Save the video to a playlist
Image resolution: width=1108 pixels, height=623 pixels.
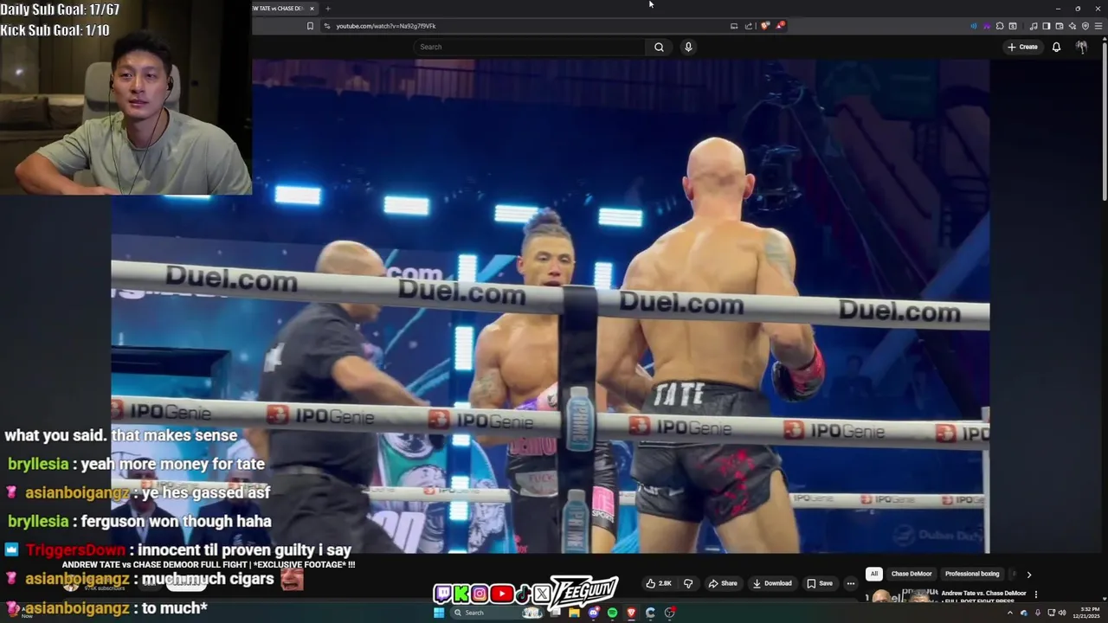pyautogui.click(x=819, y=583)
